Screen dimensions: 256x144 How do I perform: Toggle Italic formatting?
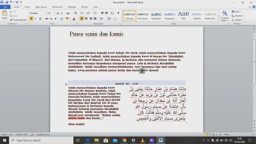[x=36, y=19]
